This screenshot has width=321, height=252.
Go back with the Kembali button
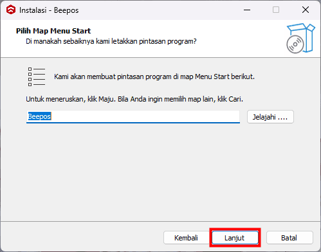[186, 238]
